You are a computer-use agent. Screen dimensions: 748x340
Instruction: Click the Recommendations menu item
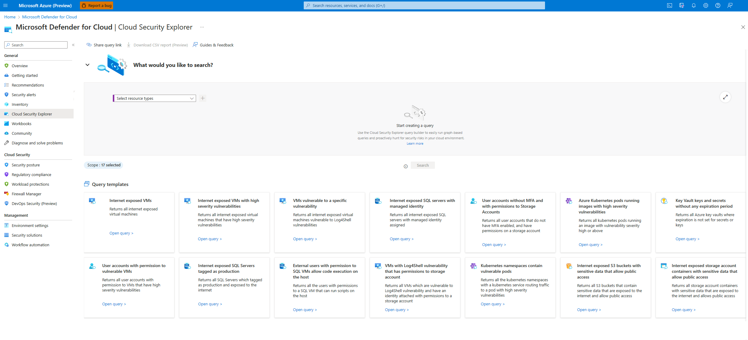[x=27, y=85]
